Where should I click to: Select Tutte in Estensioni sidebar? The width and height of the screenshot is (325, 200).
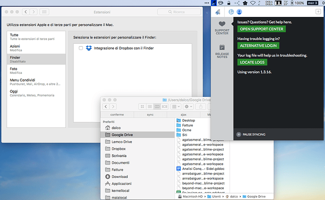(36, 37)
